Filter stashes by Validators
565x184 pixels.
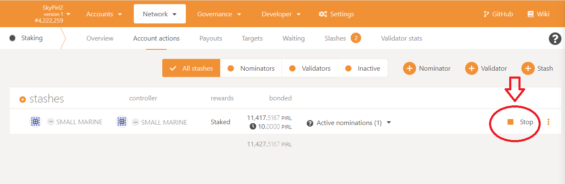310,68
